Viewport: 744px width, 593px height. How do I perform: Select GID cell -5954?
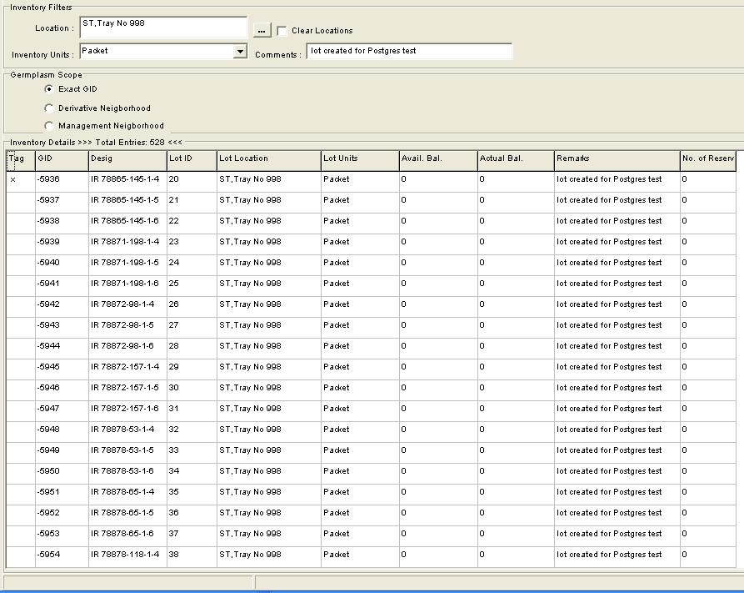(x=62, y=557)
